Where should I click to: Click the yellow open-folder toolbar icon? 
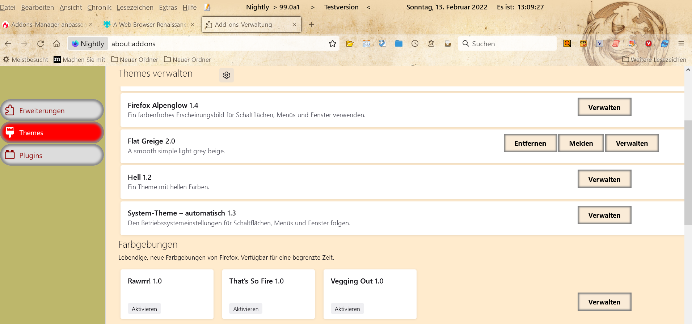click(350, 44)
